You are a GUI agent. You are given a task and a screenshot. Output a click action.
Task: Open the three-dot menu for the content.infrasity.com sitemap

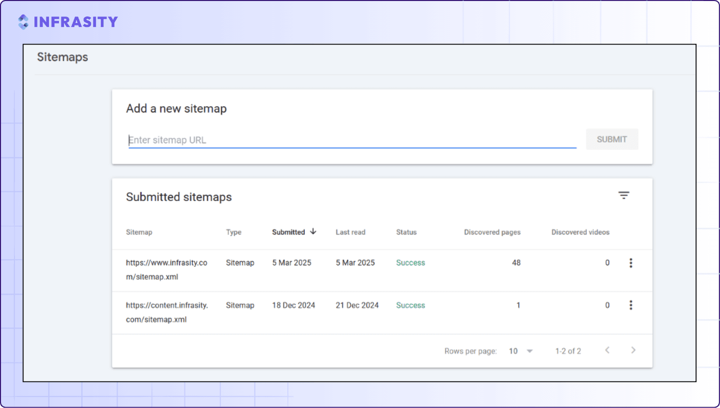coord(631,305)
